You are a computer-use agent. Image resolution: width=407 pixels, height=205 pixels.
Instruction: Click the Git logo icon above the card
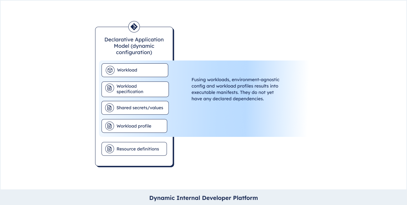coord(134,27)
